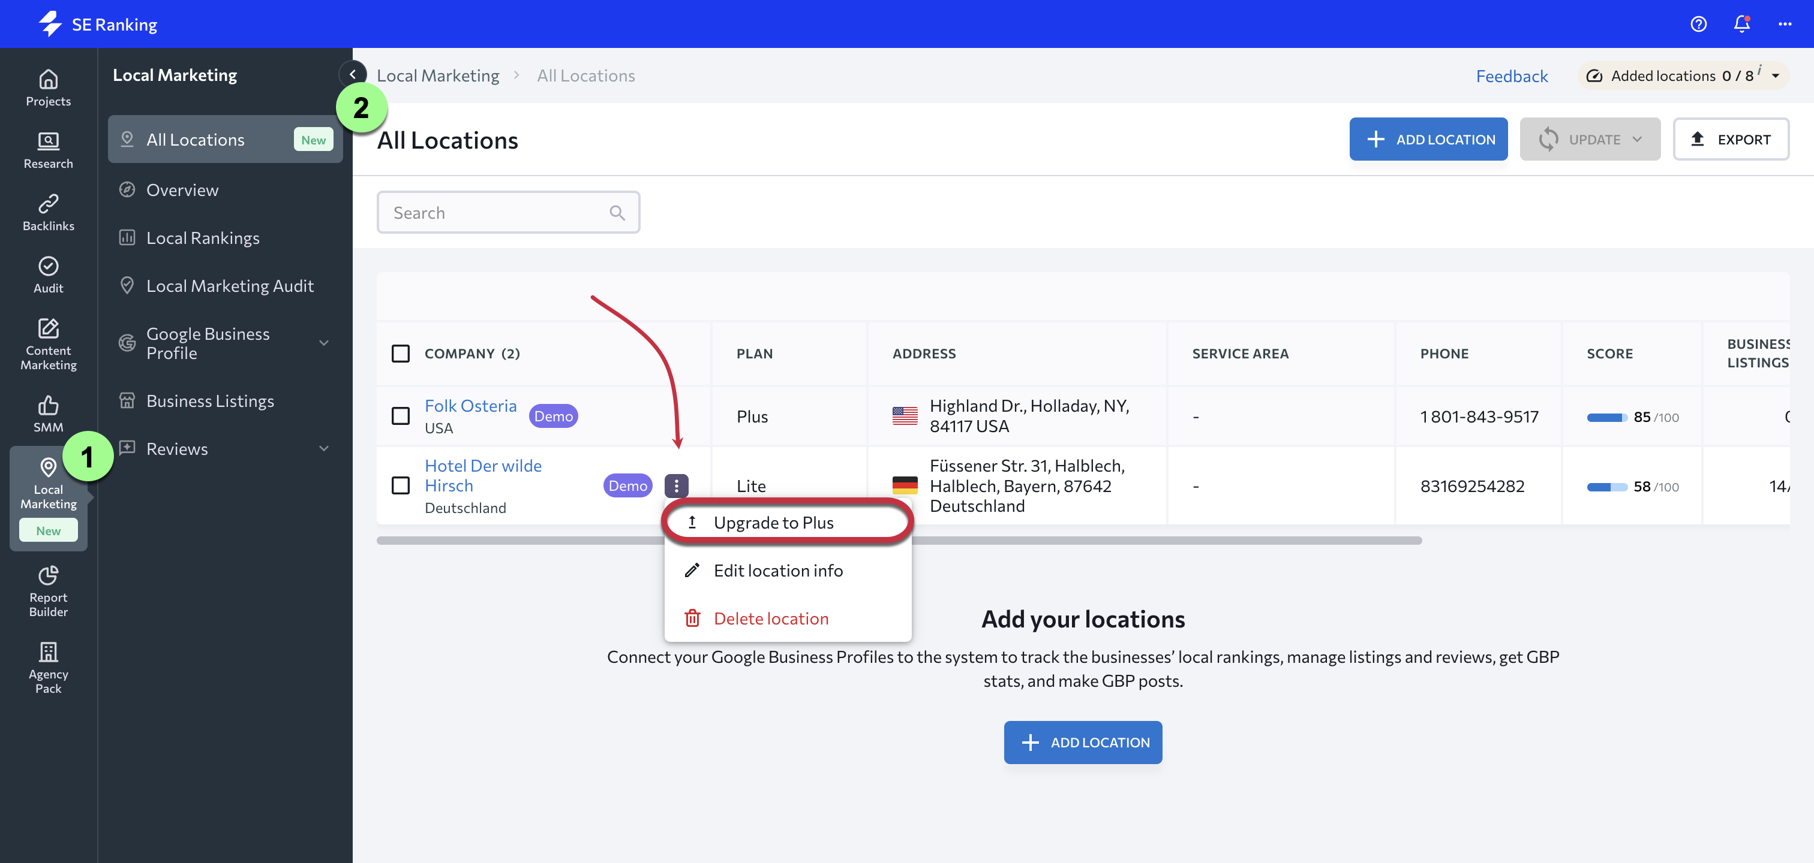Check the Folk Osteria row checkbox
Screen dimensions: 1814x863
point(401,416)
